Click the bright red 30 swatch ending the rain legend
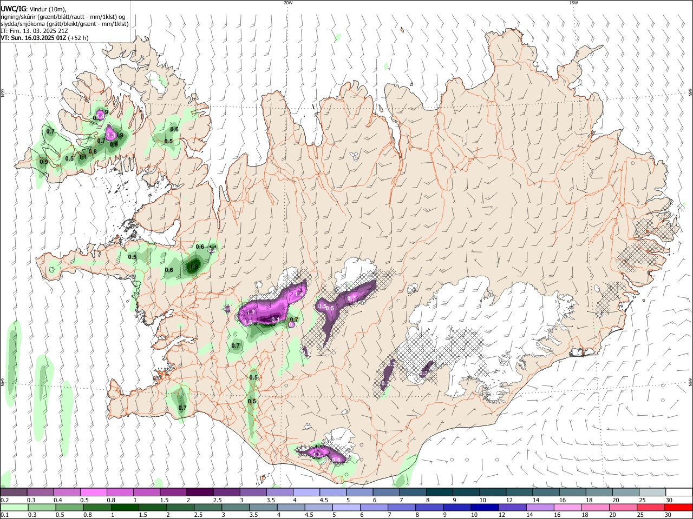Image resolution: width=693 pixels, height=519 pixels. pos(678,507)
